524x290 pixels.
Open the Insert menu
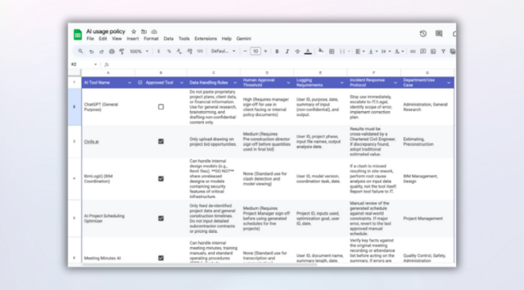pyautogui.click(x=133, y=39)
